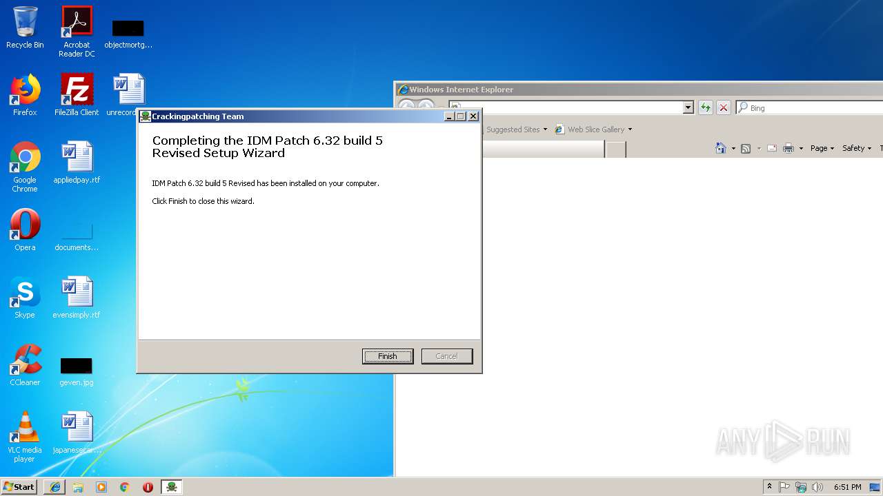
Task: Click Finish to close the setup wizard
Action: [x=388, y=356]
